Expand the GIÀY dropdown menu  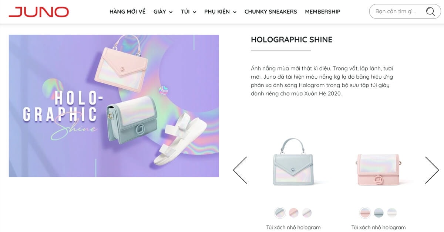[x=163, y=12]
